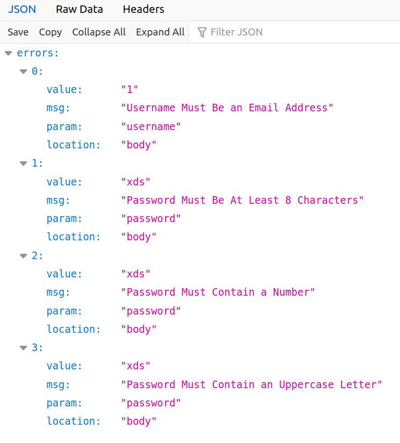Click Collapse All
Viewport: 400px width, 443px height.
point(98,32)
